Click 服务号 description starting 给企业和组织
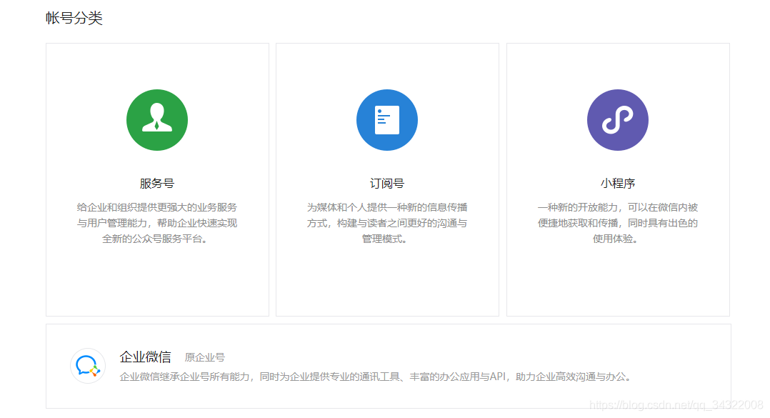Image resolution: width=770 pixels, height=418 pixels. 157,223
